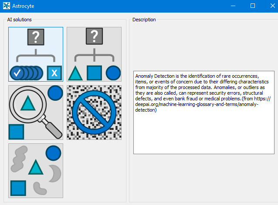Click the Astrocyte app icon in title bar
Screen dimensions: 278x205
[6, 6]
